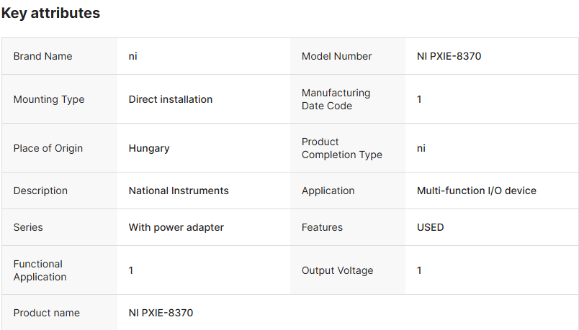Image resolution: width=579 pixels, height=330 pixels.
Task: Click the Key attributes heading
Action: [x=51, y=13]
